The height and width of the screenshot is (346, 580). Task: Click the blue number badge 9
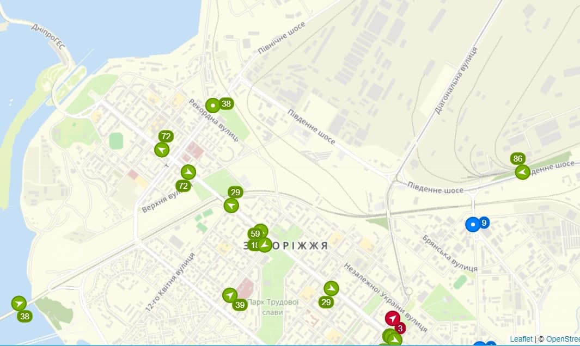click(x=484, y=222)
